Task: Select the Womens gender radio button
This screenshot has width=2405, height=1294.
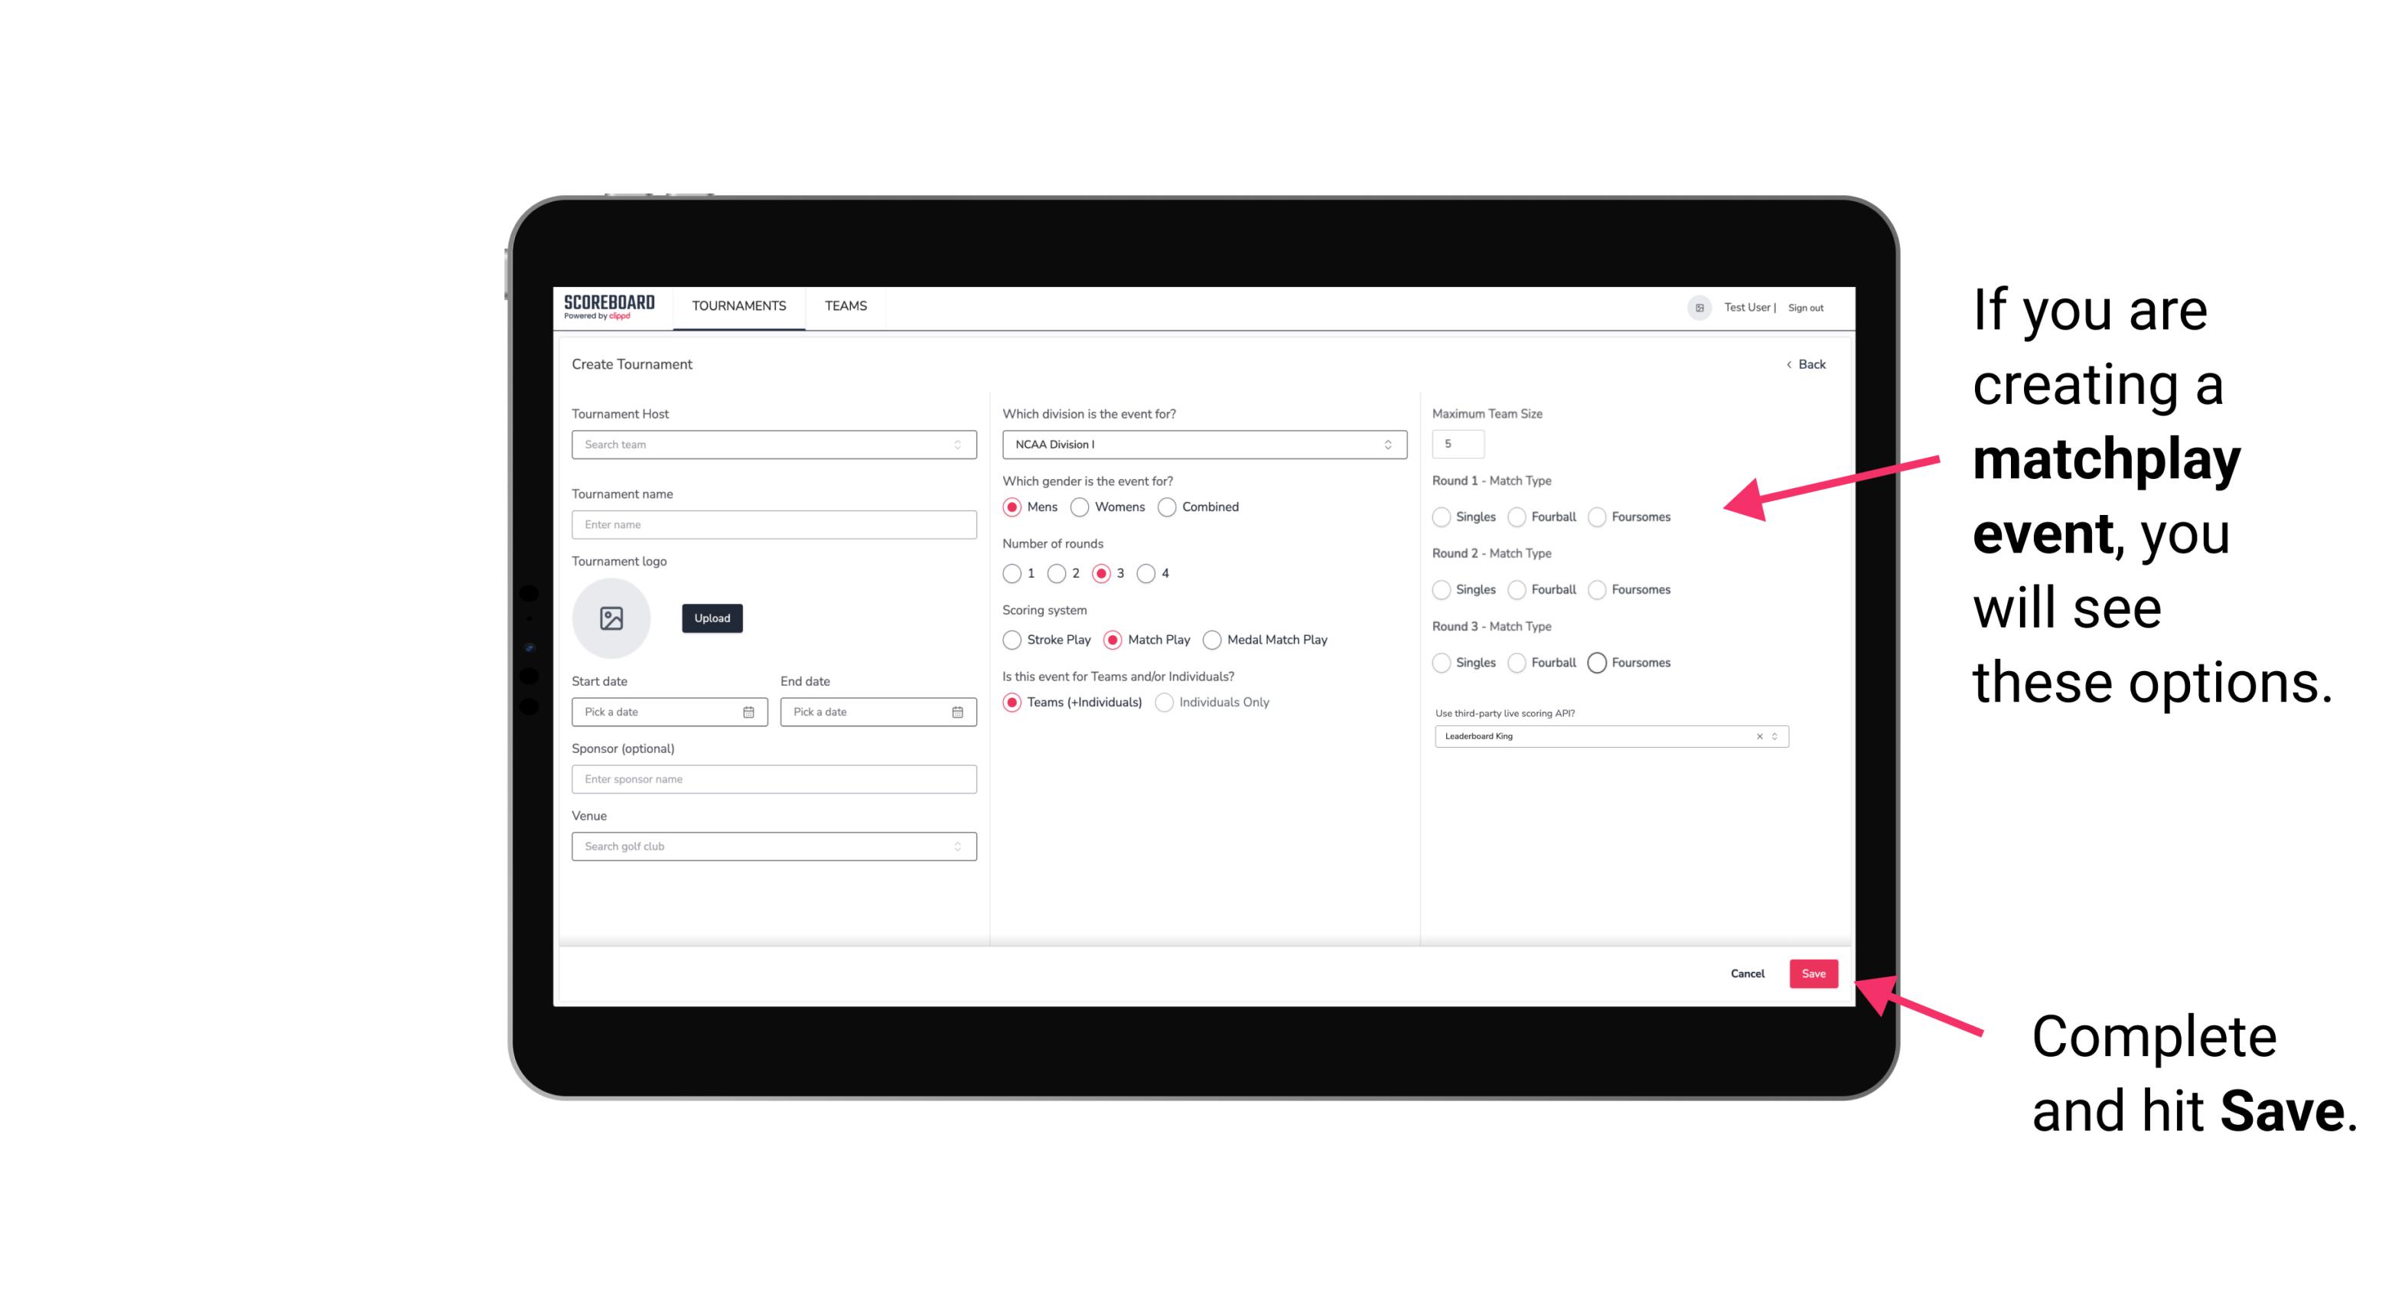Action: (1083, 508)
